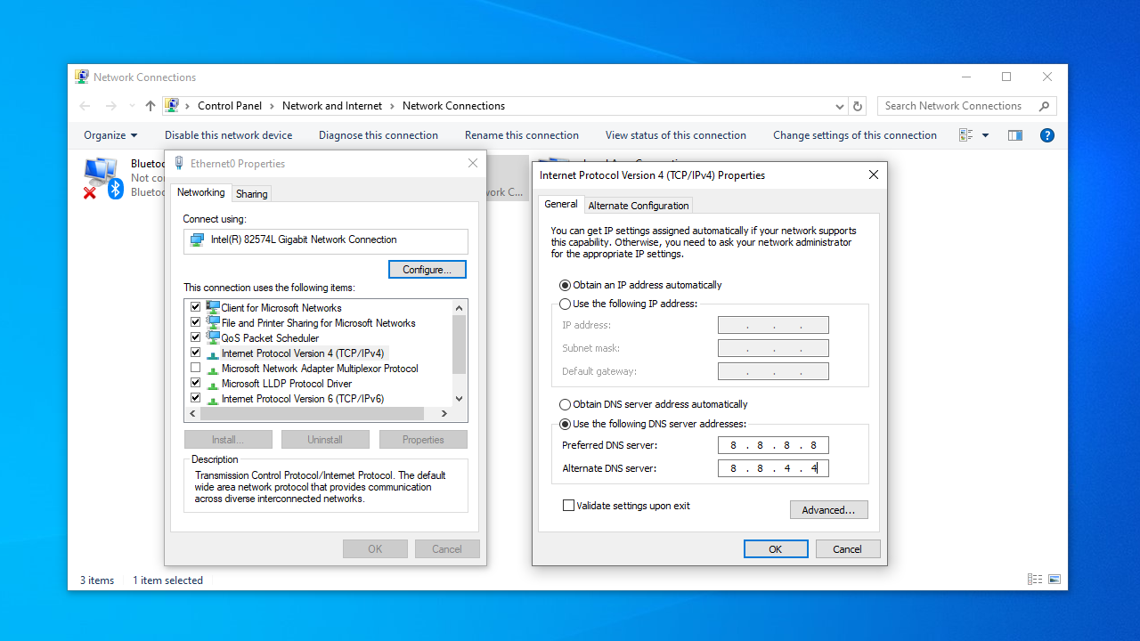The image size is (1140, 641).
Task: Expand the address bar history dropdown
Action: [839, 106]
